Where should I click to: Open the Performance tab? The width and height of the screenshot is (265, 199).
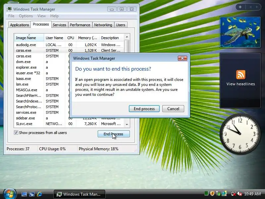point(80,25)
